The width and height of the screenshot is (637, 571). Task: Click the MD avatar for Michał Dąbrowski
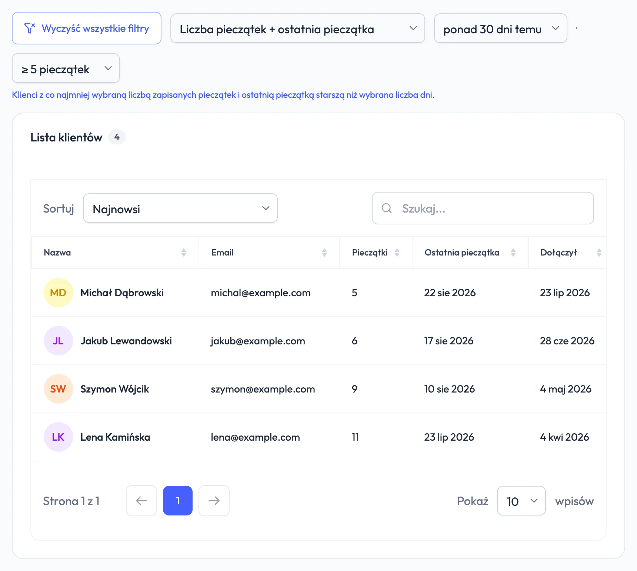[59, 293]
